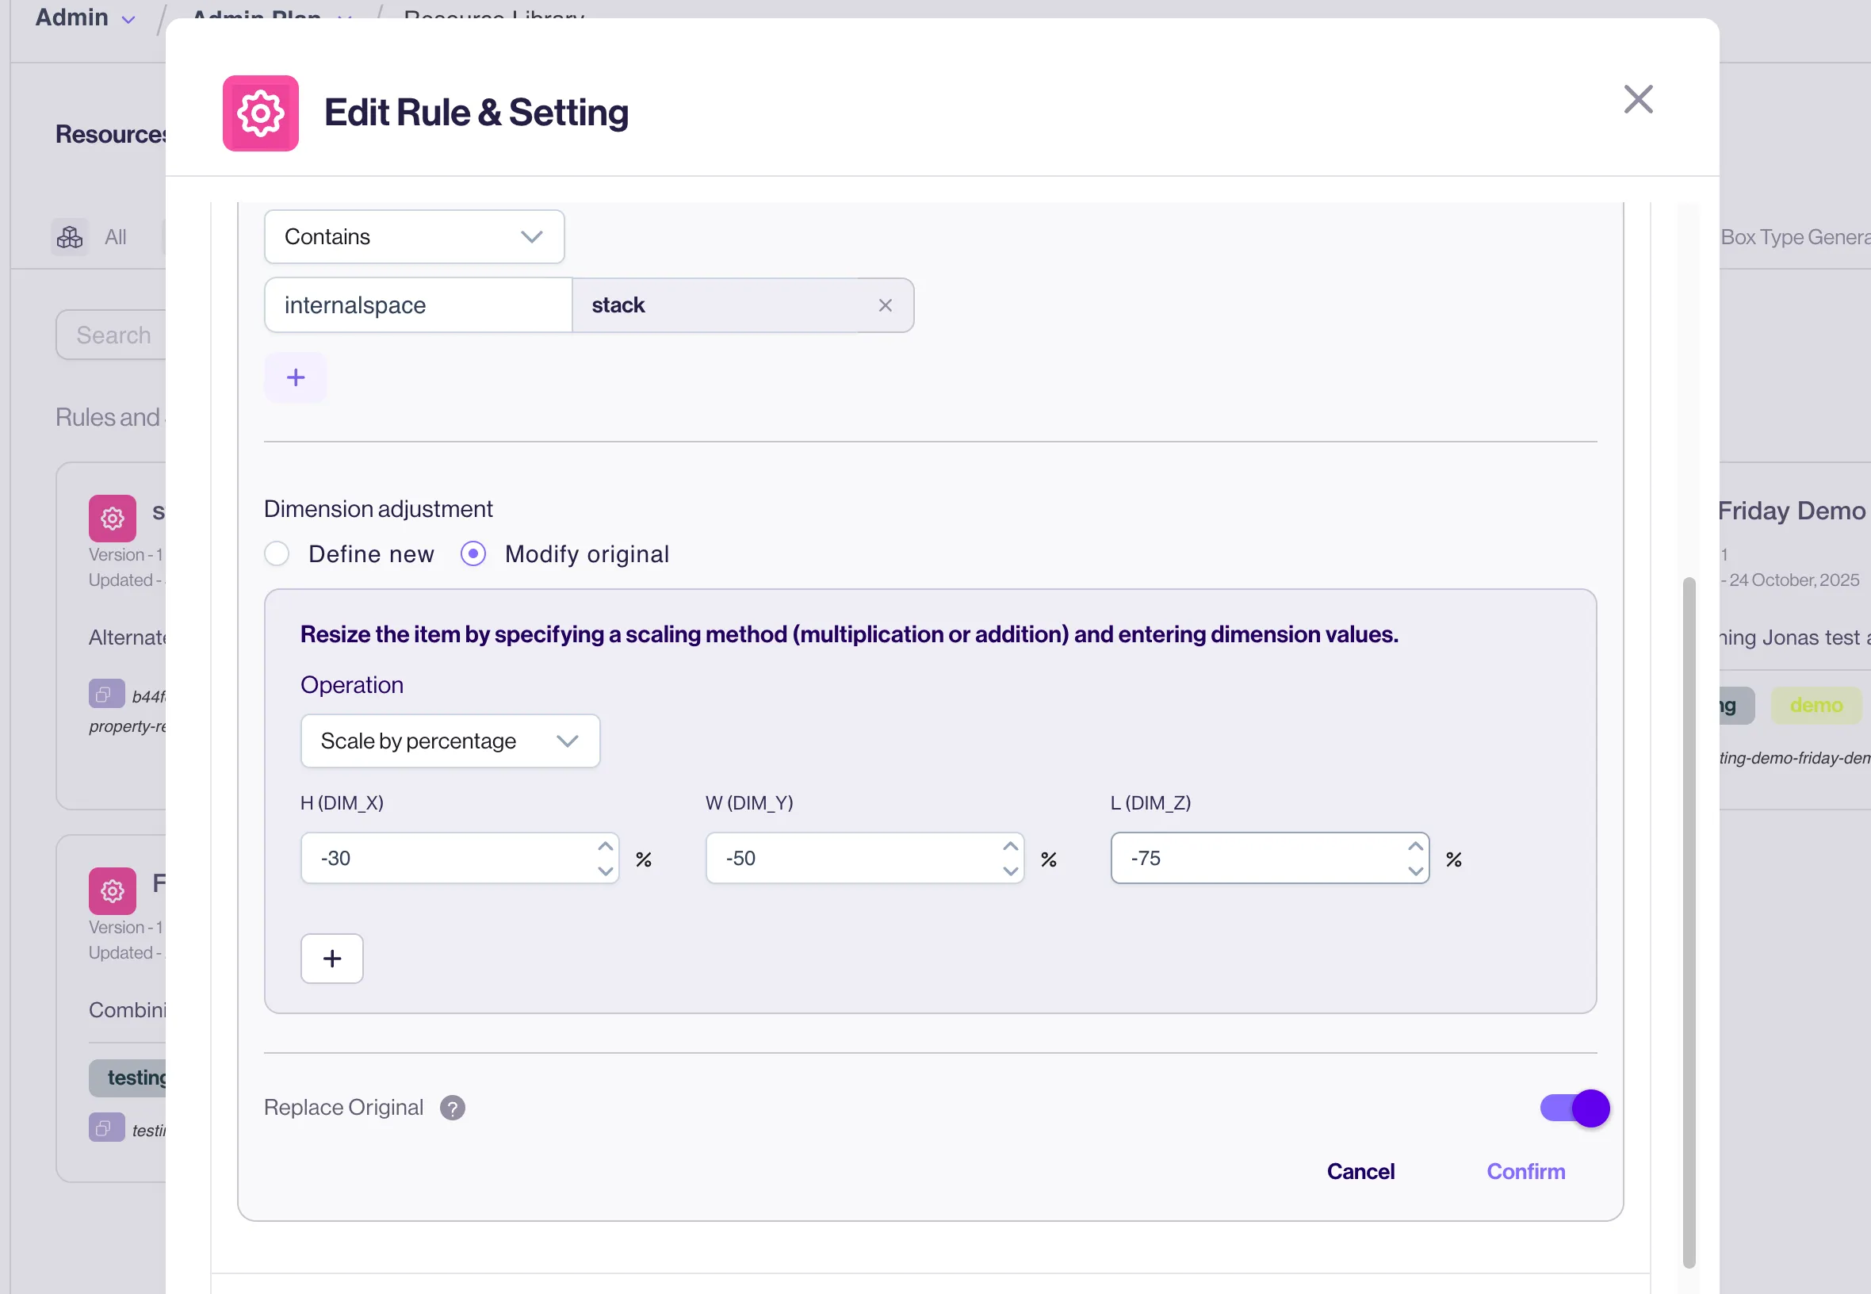Decrement the W (DIM_Y) value
This screenshot has height=1294, width=1871.
point(1010,871)
